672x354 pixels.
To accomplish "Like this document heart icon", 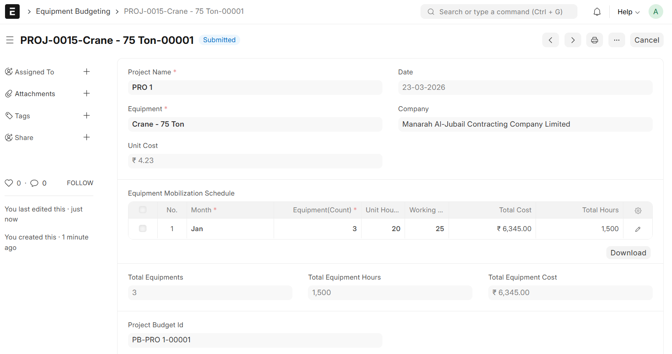I will coord(9,183).
